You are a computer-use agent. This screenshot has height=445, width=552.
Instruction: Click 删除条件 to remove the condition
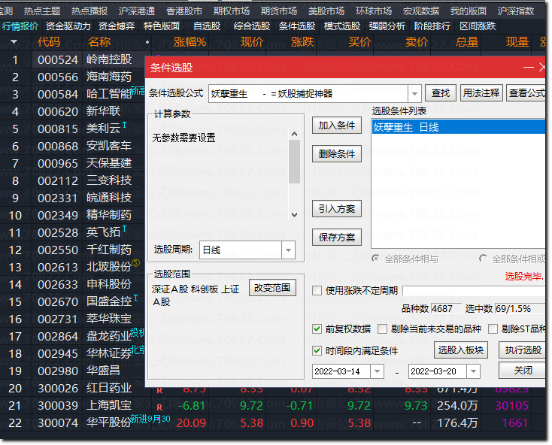coord(337,154)
